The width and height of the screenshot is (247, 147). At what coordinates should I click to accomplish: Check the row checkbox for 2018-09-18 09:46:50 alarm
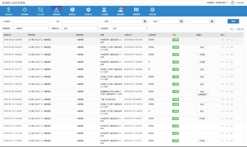[x=232, y=99]
